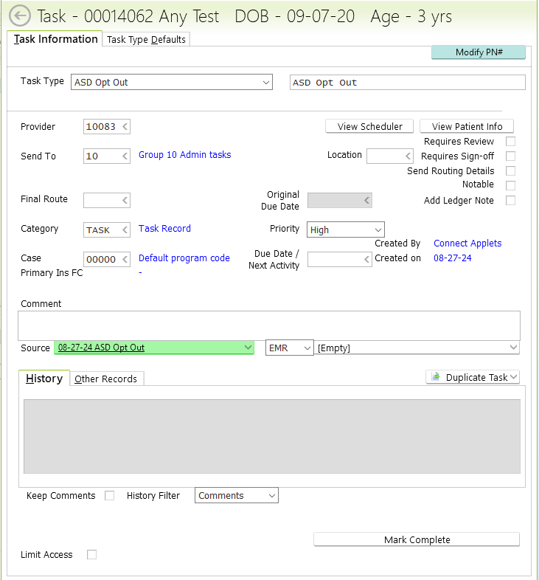This screenshot has height=580, width=539.
Task: Open the Location lookup arrow
Action: (x=408, y=156)
